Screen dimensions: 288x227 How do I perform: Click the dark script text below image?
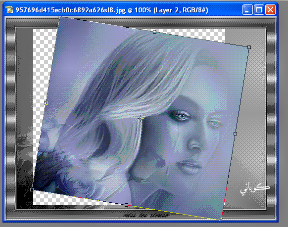(x=145, y=215)
